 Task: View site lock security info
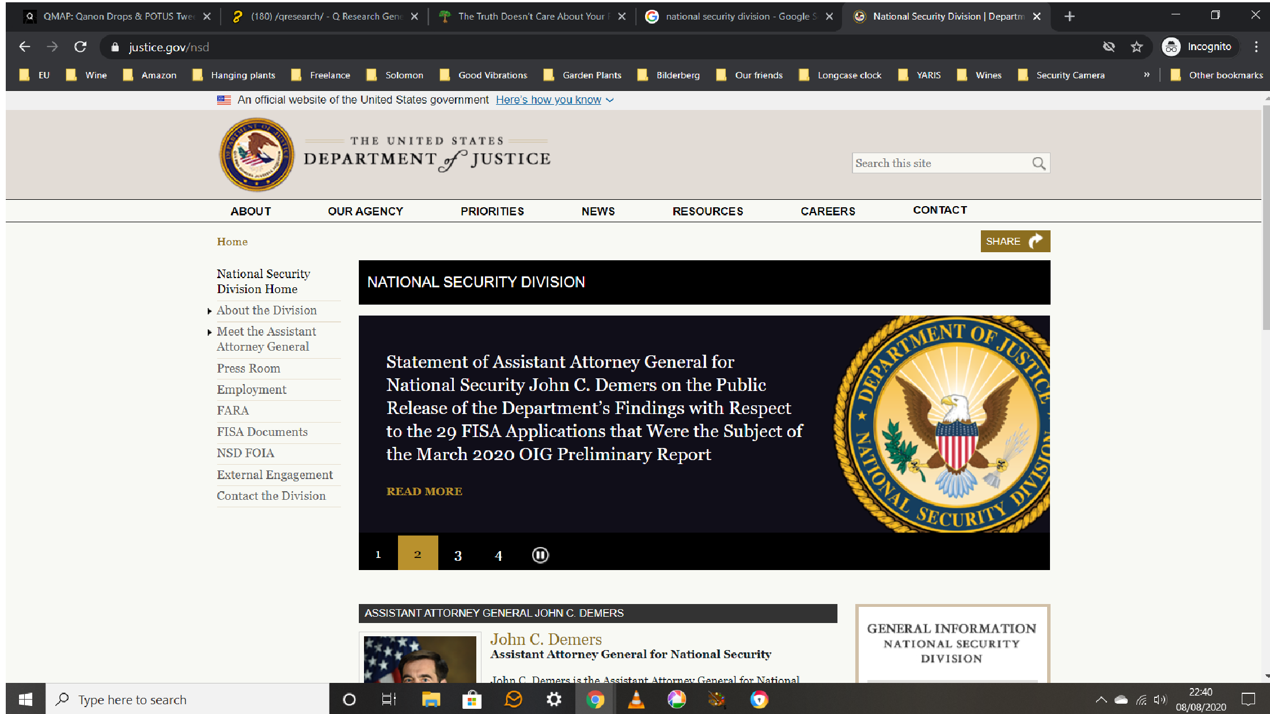115,47
